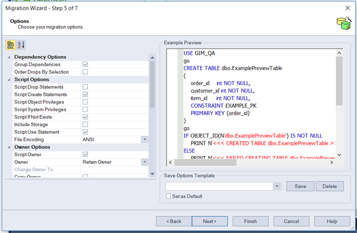The image size is (357, 233).
Task: Open Save Options Template dropdown arrow
Action: point(277,186)
